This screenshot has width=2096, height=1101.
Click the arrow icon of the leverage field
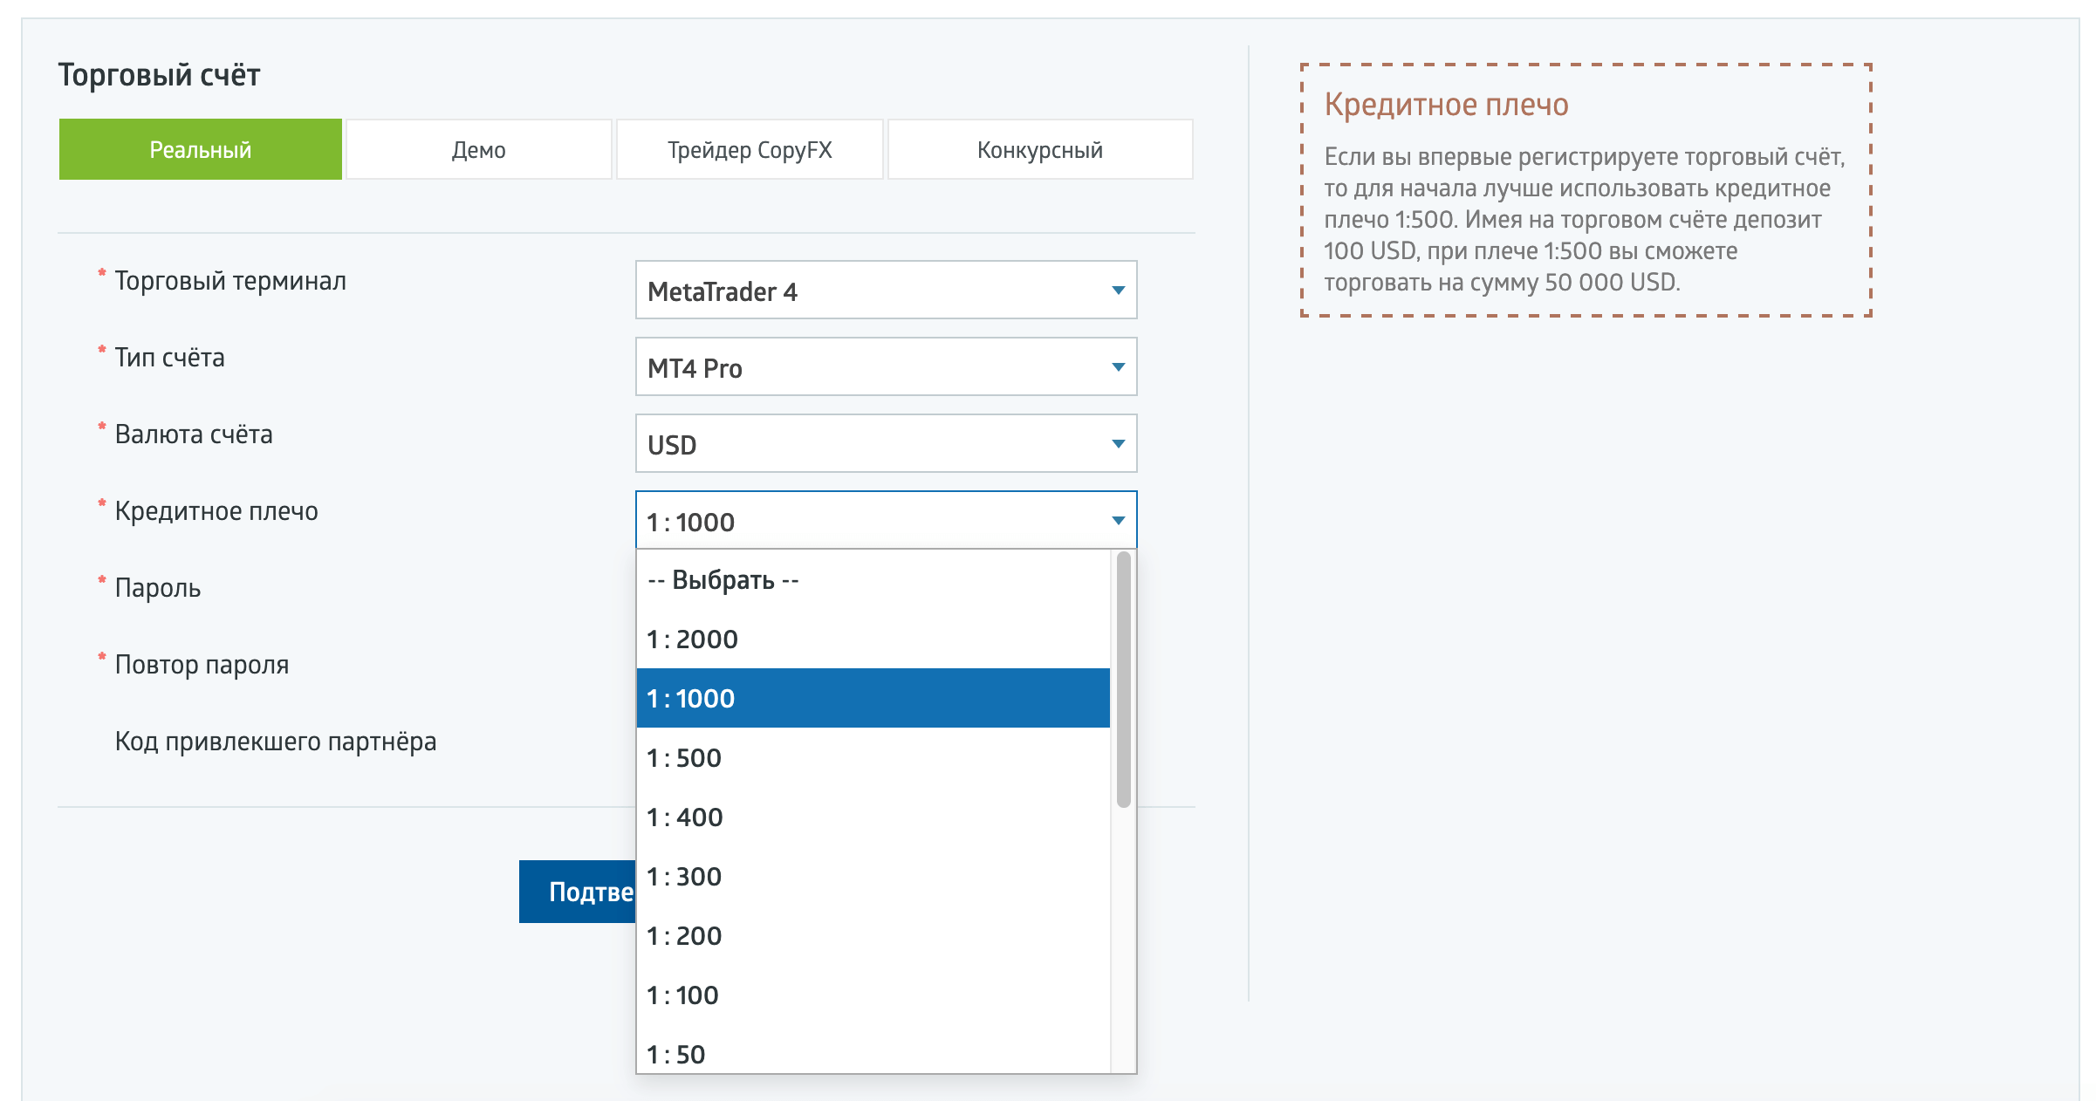pyautogui.click(x=1118, y=521)
